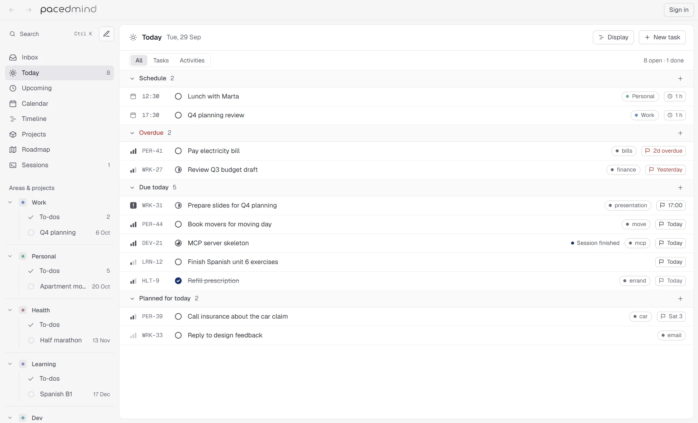Uncheck the completed Refill prescription task
The height and width of the screenshot is (423, 698).
[x=178, y=281]
